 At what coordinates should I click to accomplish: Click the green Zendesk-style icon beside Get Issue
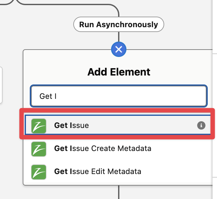[x=39, y=126]
